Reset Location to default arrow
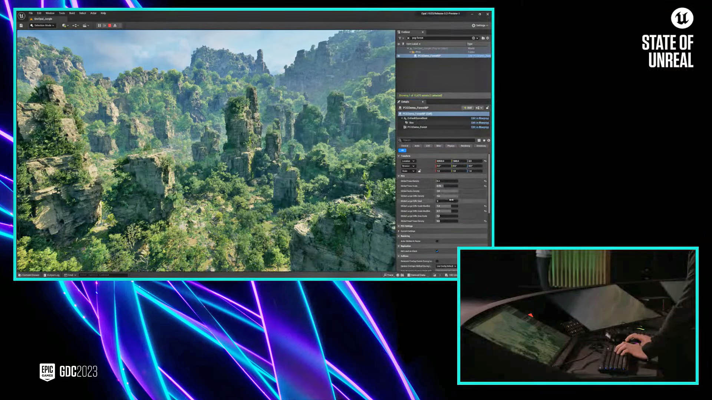 (485, 161)
